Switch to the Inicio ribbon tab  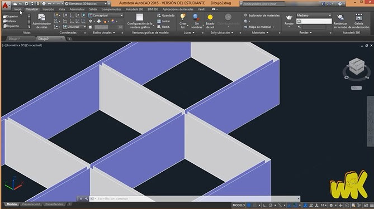[18, 9]
